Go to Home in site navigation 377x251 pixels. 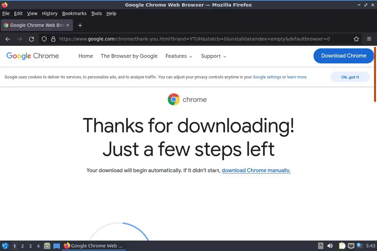click(x=86, y=56)
